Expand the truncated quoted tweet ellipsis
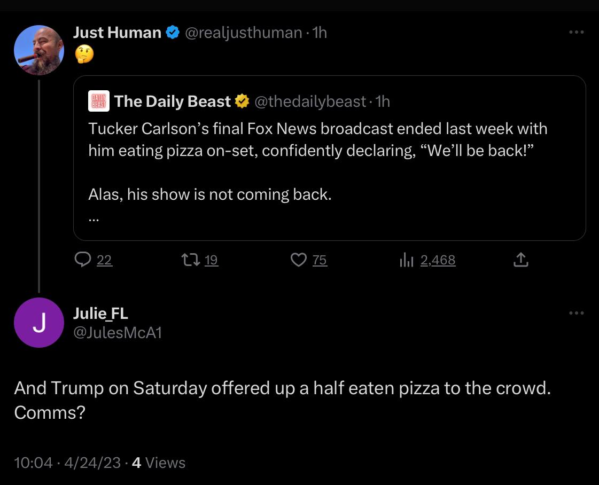Image resolution: width=599 pixels, height=485 pixels. click(x=94, y=218)
